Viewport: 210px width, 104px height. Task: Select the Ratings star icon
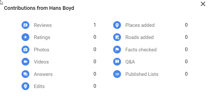pyautogui.click(x=25, y=37)
